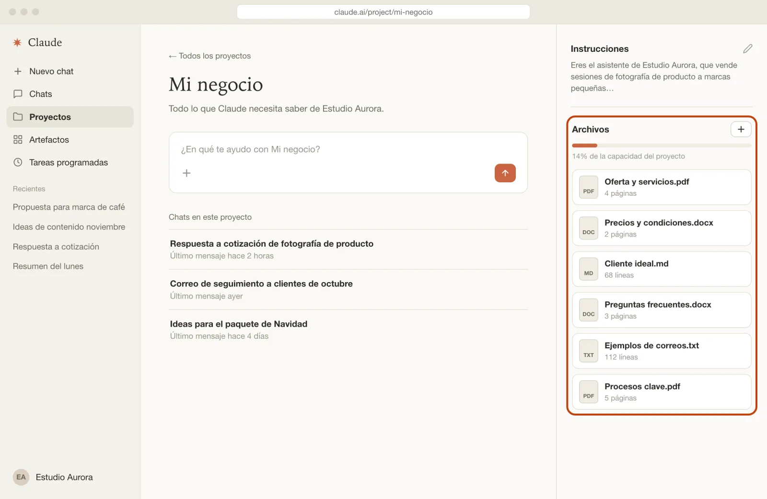The image size is (767, 499).
Task: Click the browser address bar URL
Action: [x=383, y=12]
